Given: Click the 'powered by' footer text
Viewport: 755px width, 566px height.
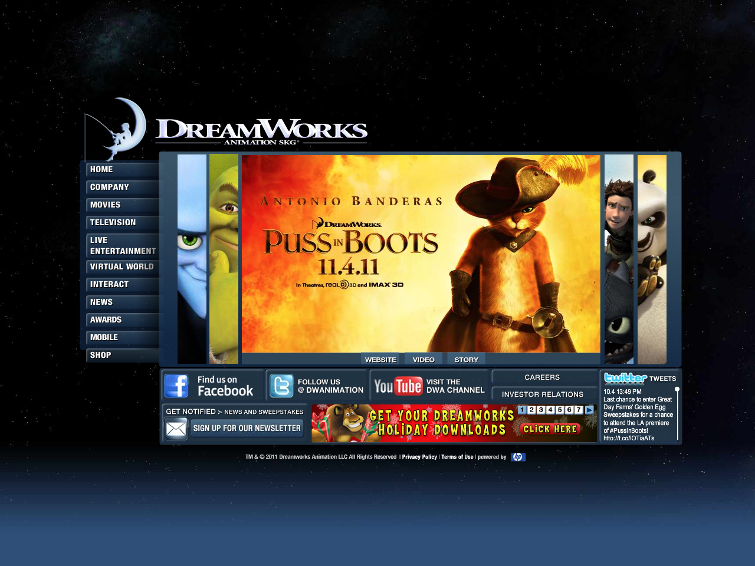Looking at the screenshot, I should tap(492, 457).
